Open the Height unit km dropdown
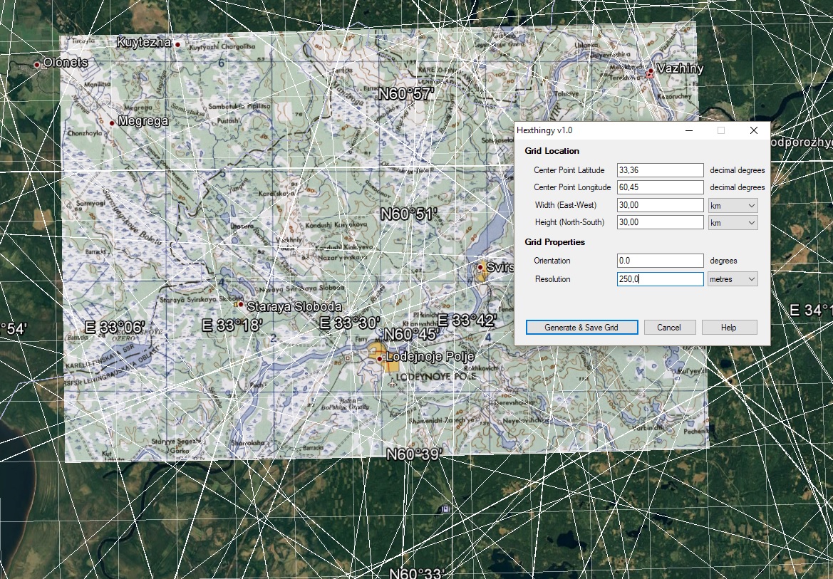Image resolution: width=833 pixels, height=579 pixels. pos(733,223)
